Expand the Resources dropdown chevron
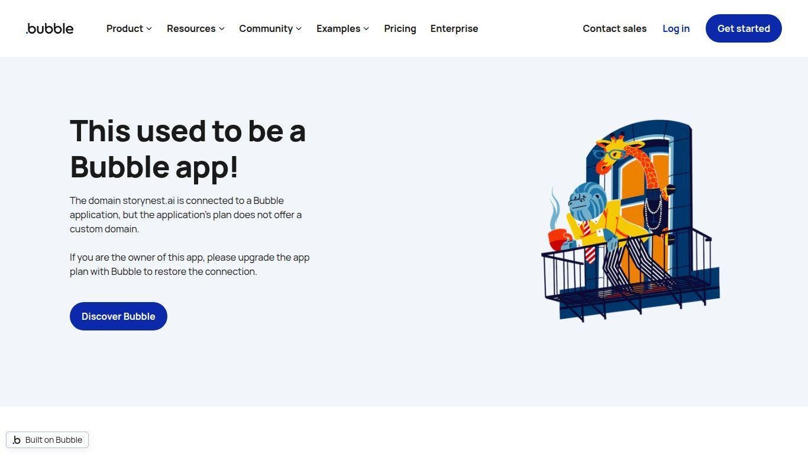The height and width of the screenshot is (454, 808). coord(222,28)
